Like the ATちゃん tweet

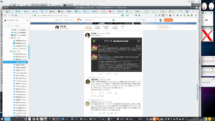(x=108, y=113)
